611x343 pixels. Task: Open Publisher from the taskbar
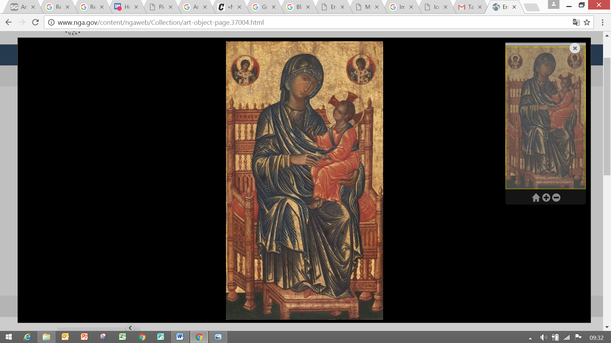[x=161, y=337]
